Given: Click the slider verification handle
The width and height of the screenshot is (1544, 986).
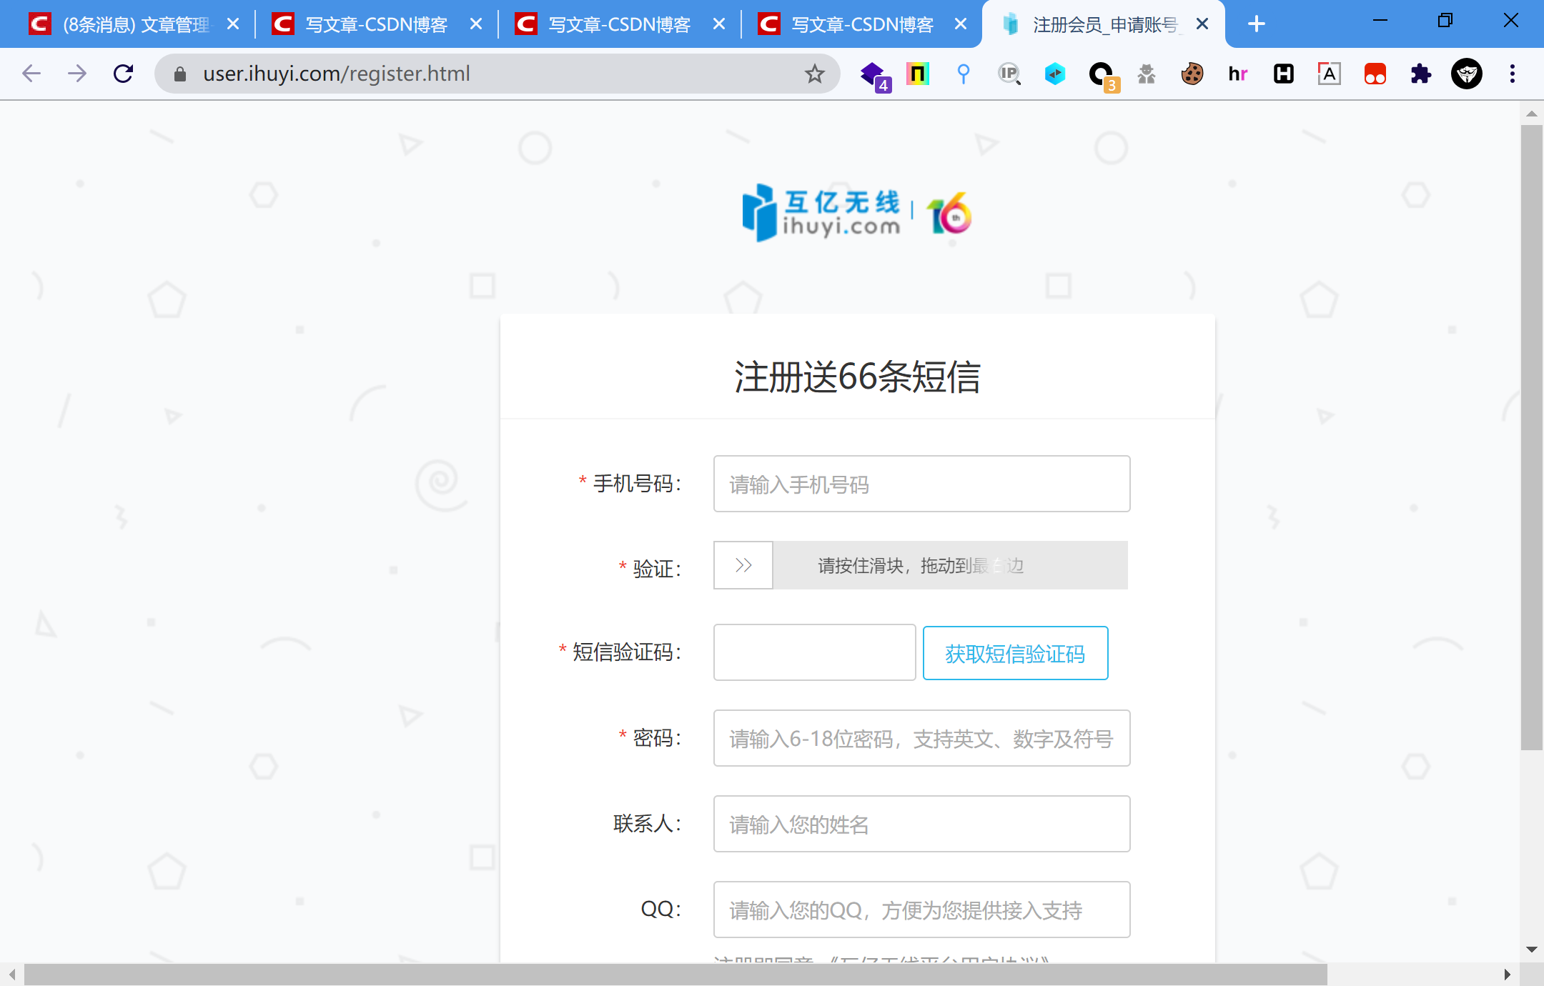Looking at the screenshot, I should coord(743,565).
